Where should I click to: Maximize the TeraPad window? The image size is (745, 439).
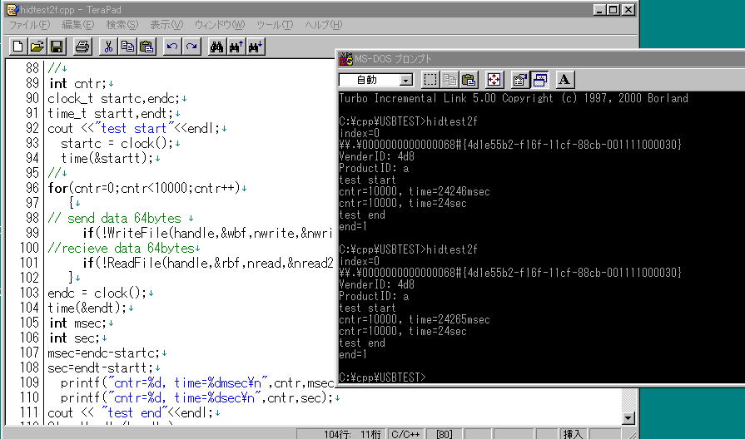[x=613, y=9]
